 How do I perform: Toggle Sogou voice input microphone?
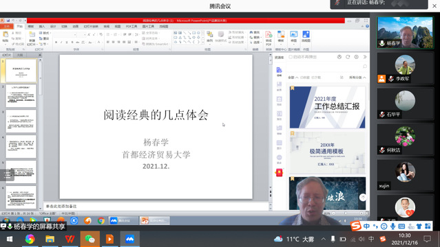[x=392, y=226]
